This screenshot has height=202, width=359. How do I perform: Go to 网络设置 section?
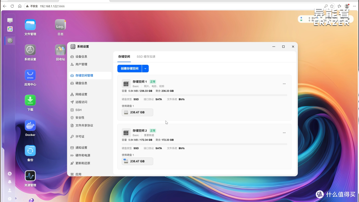pos(90,94)
